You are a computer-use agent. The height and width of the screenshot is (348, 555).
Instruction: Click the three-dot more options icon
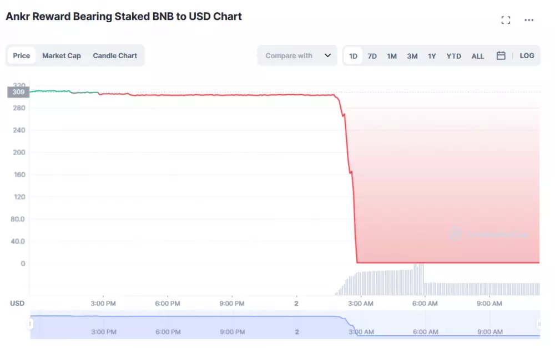pos(529,20)
